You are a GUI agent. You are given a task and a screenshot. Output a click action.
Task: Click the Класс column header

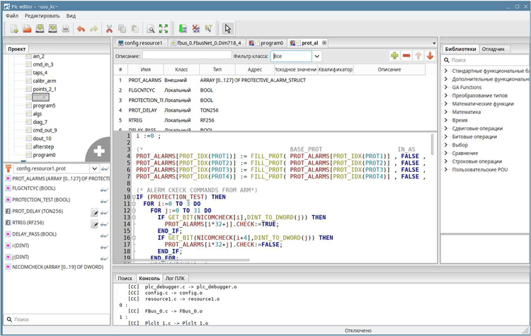(x=181, y=69)
